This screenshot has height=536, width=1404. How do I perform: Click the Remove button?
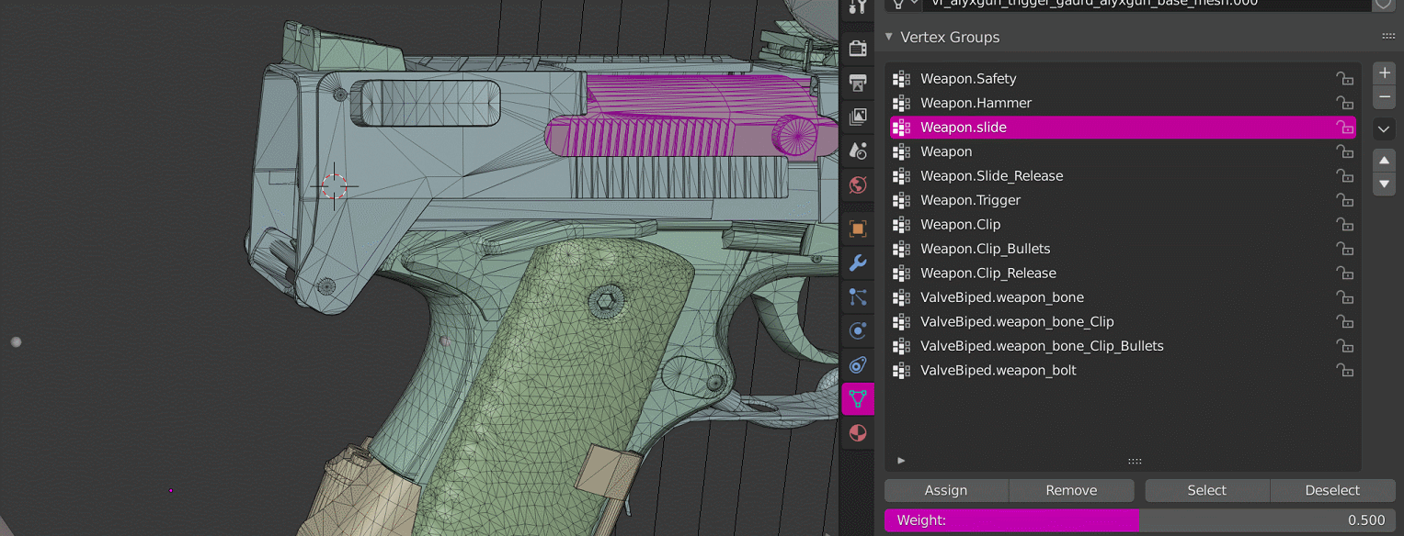click(1071, 490)
